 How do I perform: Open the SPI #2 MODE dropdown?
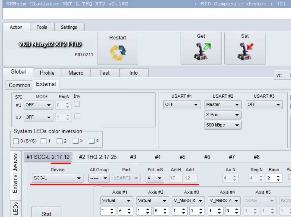tap(38, 117)
